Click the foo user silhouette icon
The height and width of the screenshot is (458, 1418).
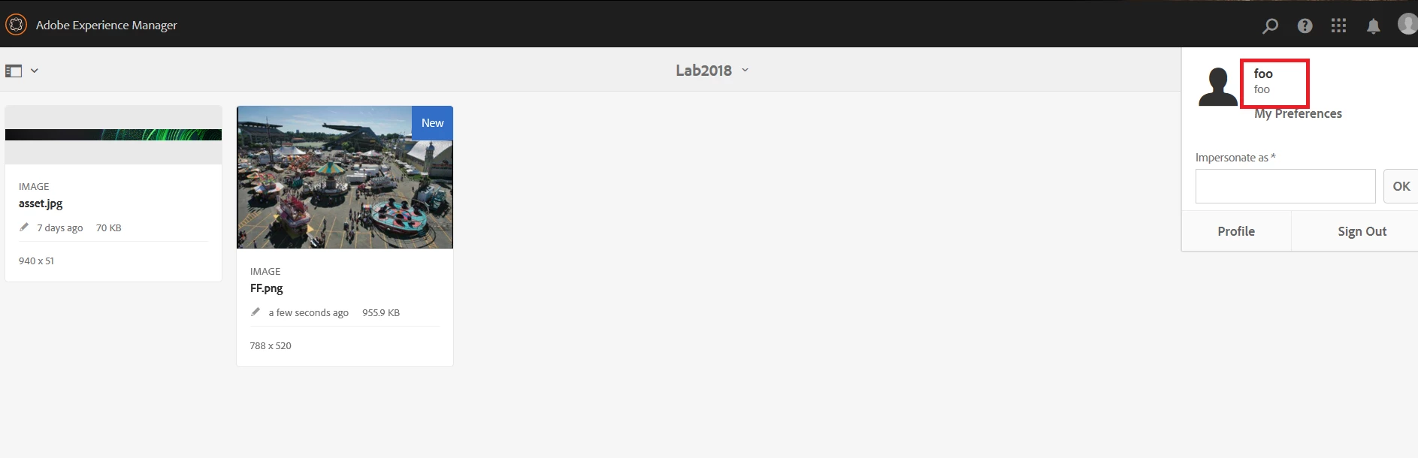point(1217,86)
